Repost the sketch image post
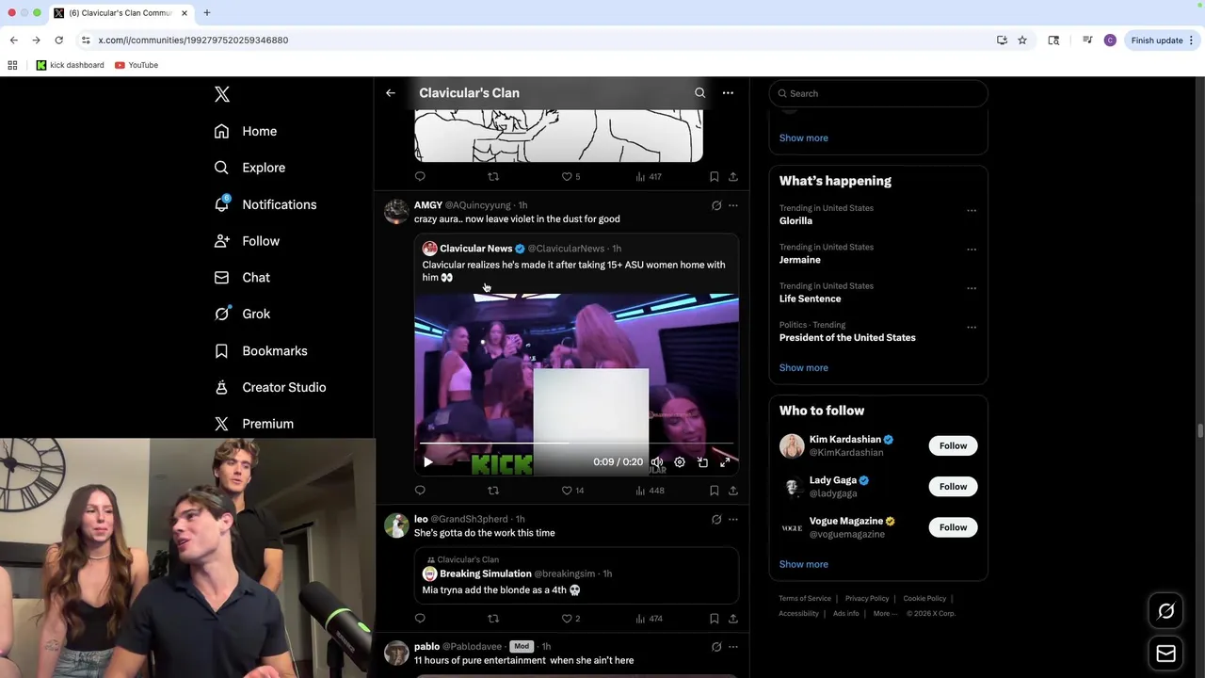The height and width of the screenshot is (678, 1205). pos(493,176)
